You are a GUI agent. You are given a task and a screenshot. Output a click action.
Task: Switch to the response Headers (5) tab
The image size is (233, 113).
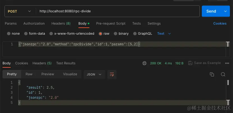tap(42, 63)
